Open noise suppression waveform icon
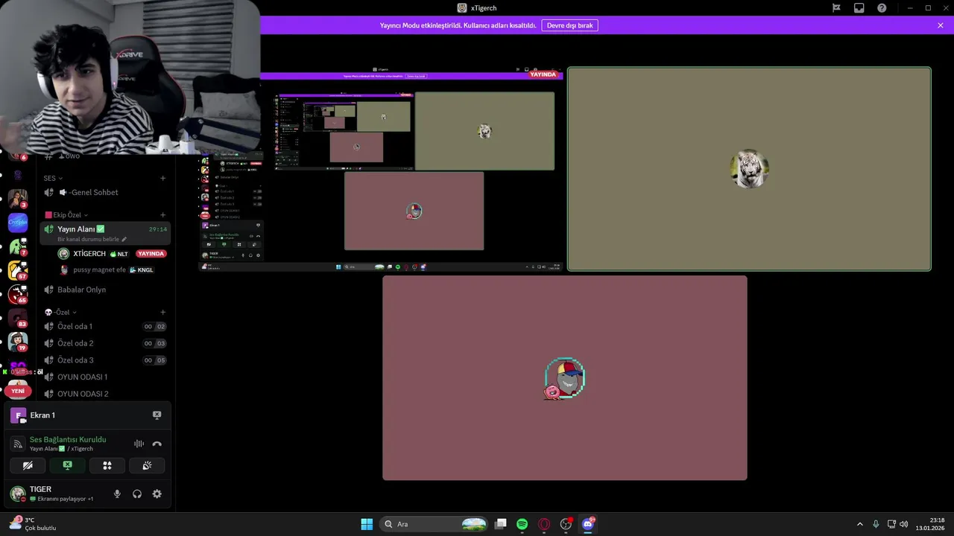The image size is (954, 536). tap(139, 444)
